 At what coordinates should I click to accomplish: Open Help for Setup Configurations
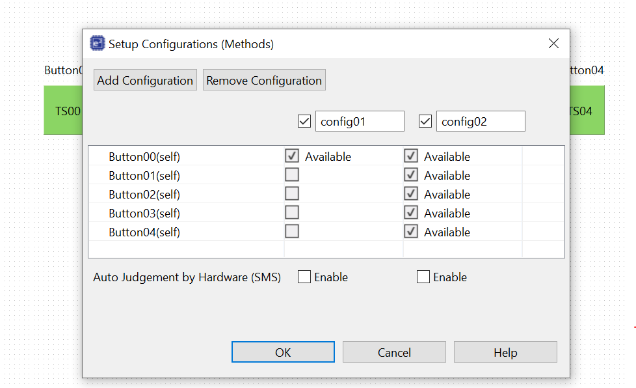click(x=505, y=352)
